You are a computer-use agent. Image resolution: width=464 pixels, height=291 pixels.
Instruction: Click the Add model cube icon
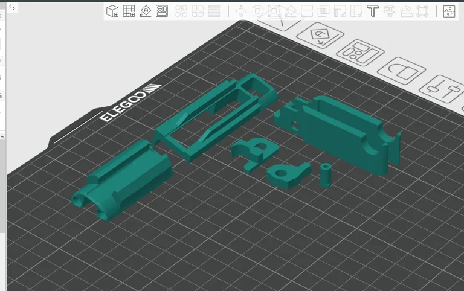(x=112, y=11)
